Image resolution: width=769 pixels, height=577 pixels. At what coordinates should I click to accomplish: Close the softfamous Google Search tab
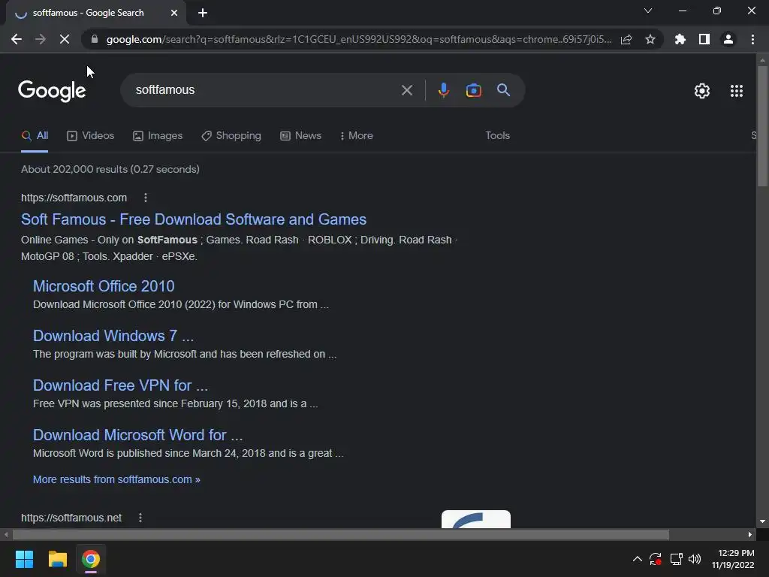[x=174, y=13]
